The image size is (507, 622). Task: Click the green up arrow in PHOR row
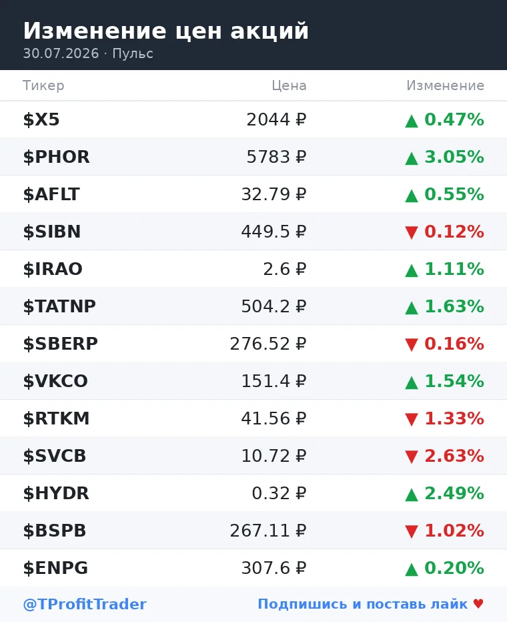click(x=412, y=158)
